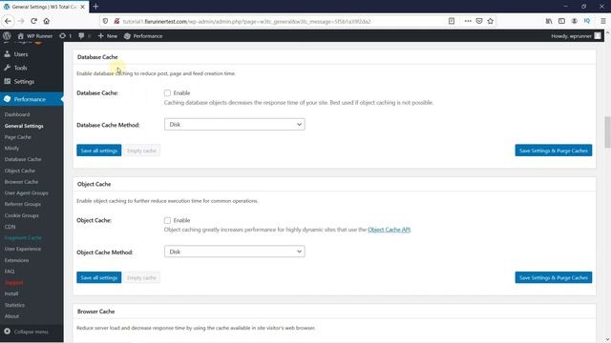Toggle the browser sidebar icon
The image size is (611, 343).
(x=561, y=21)
